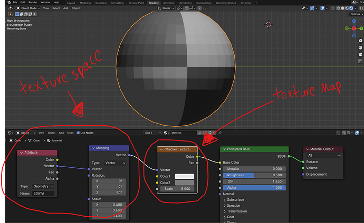Open node editor Add menu
The width and height of the screenshot is (364, 223).
[61, 133]
